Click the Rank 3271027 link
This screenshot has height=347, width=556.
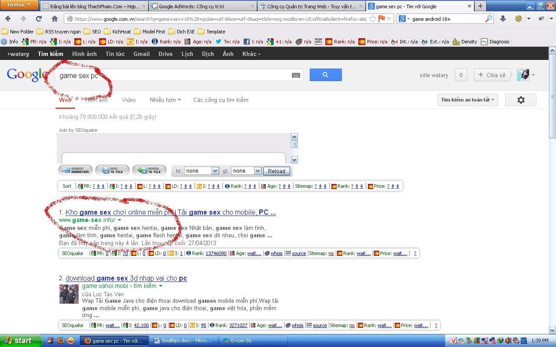(238, 325)
